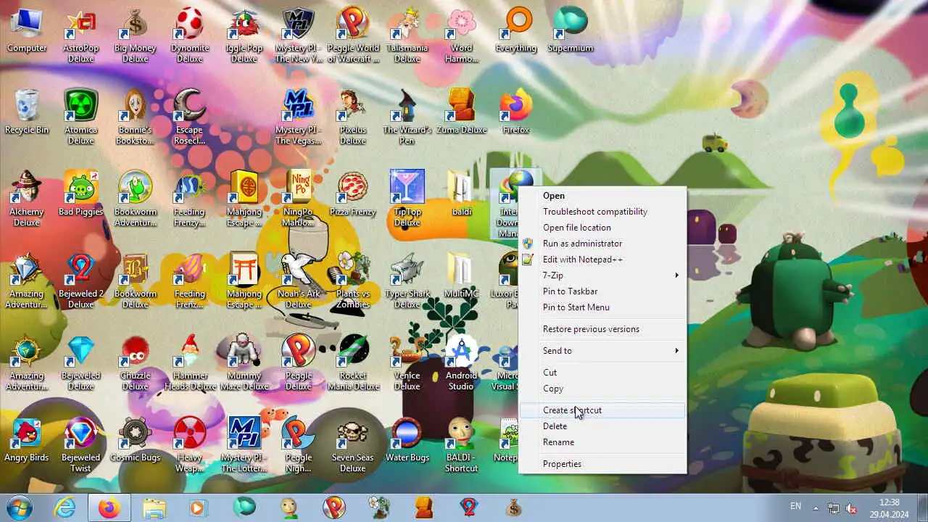Select Seven Seas Deluxe shortcut
The height and width of the screenshot is (522, 928).
click(353, 445)
